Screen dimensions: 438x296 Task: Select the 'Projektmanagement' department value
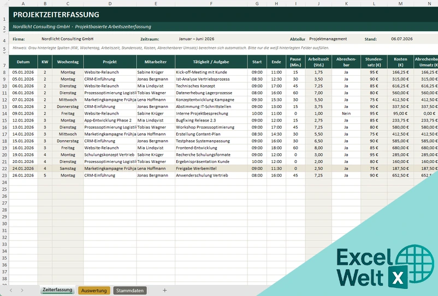[328, 39]
